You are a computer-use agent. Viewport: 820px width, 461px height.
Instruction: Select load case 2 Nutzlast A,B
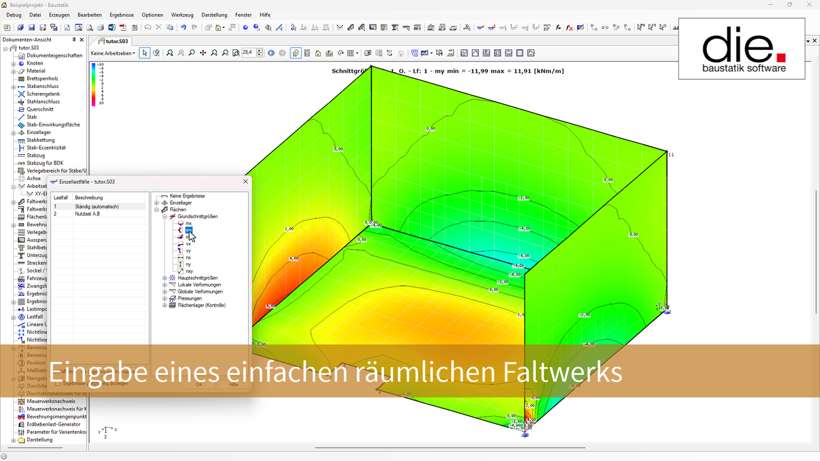point(87,214)
